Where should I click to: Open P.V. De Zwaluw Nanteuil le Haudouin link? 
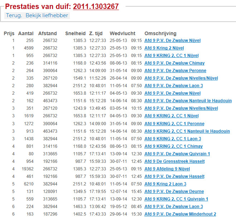click(188, 101)
